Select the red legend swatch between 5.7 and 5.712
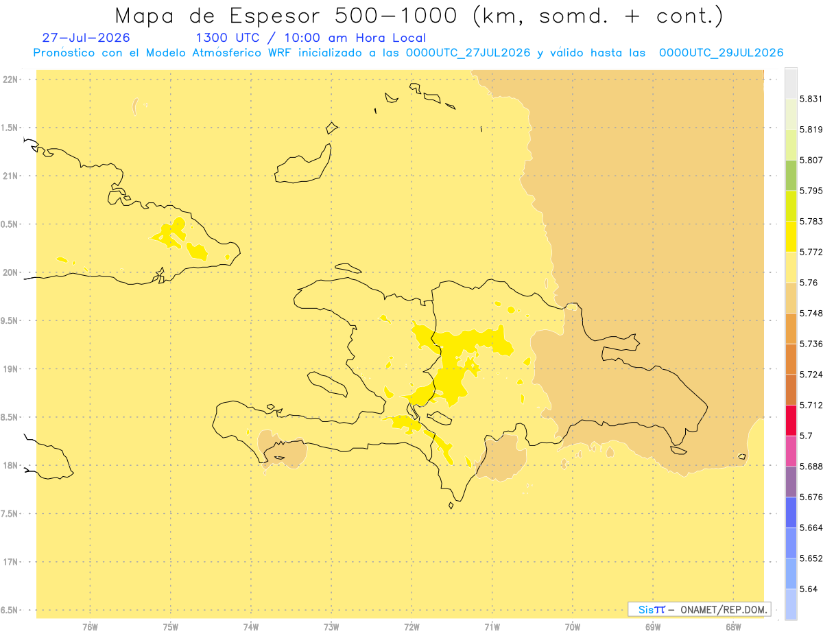Image resolution: width=823 pixels, height=636 pixels. [791, 420]
